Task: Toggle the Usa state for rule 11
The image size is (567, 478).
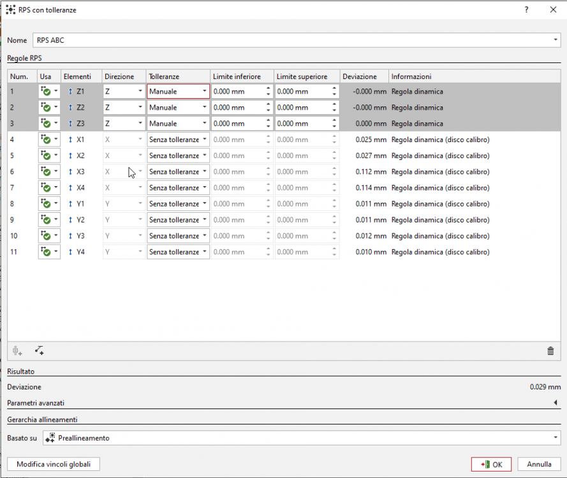Action: 46,252
